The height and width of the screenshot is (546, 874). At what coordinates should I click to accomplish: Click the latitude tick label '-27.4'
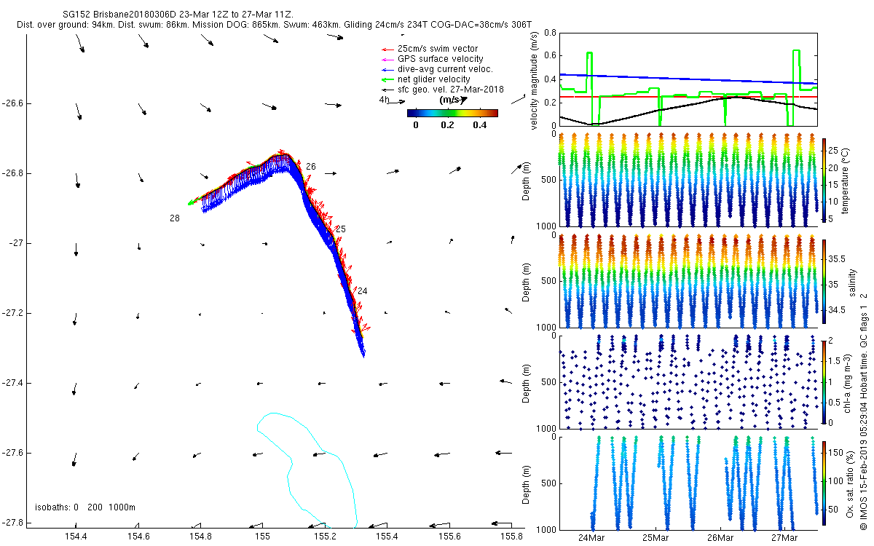(x=12, y=383)
